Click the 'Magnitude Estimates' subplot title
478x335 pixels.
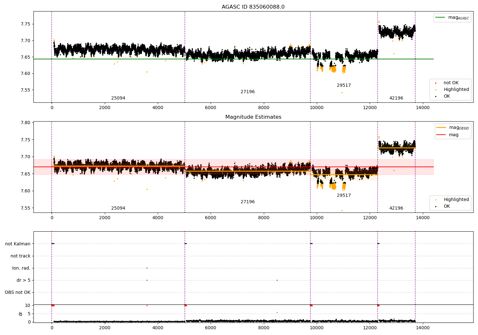click(x=253, y=117)
